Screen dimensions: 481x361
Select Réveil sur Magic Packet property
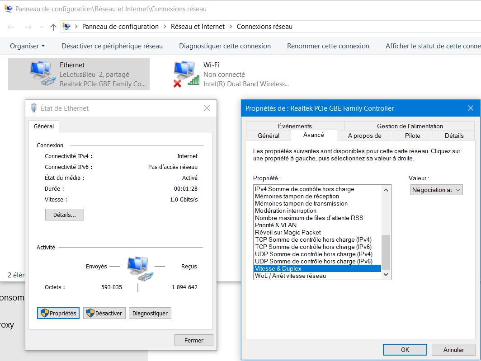288,232
